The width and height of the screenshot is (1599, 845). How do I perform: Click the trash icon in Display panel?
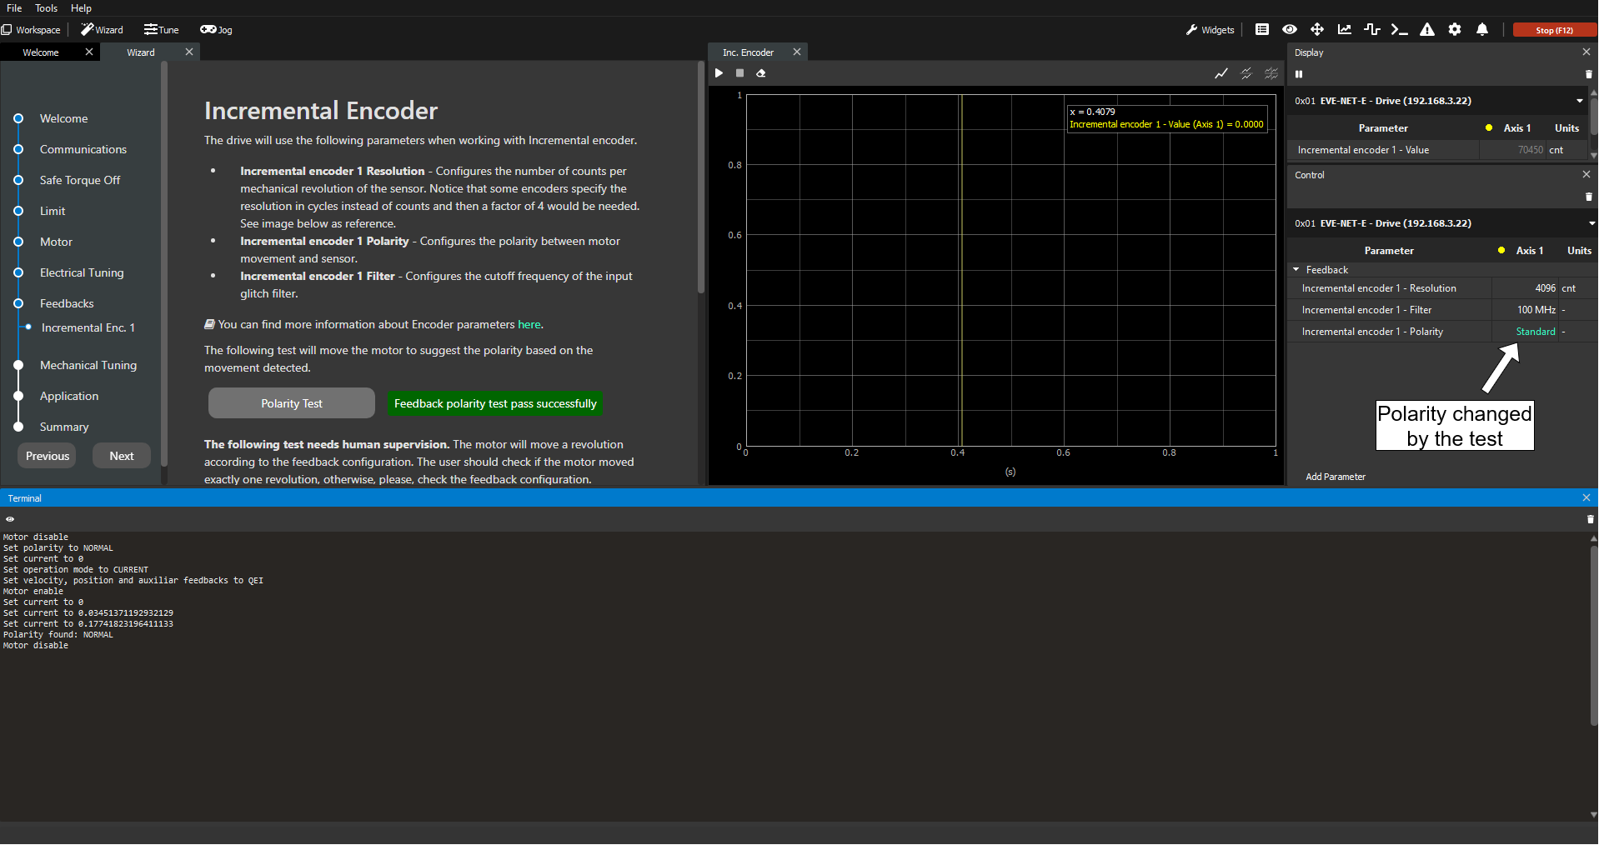1588,74
